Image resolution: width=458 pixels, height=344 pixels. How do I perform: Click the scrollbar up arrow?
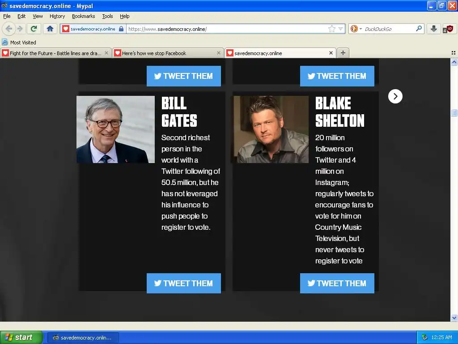point(454,62)
